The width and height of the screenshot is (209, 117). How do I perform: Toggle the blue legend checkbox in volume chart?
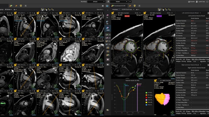point(146,105)
